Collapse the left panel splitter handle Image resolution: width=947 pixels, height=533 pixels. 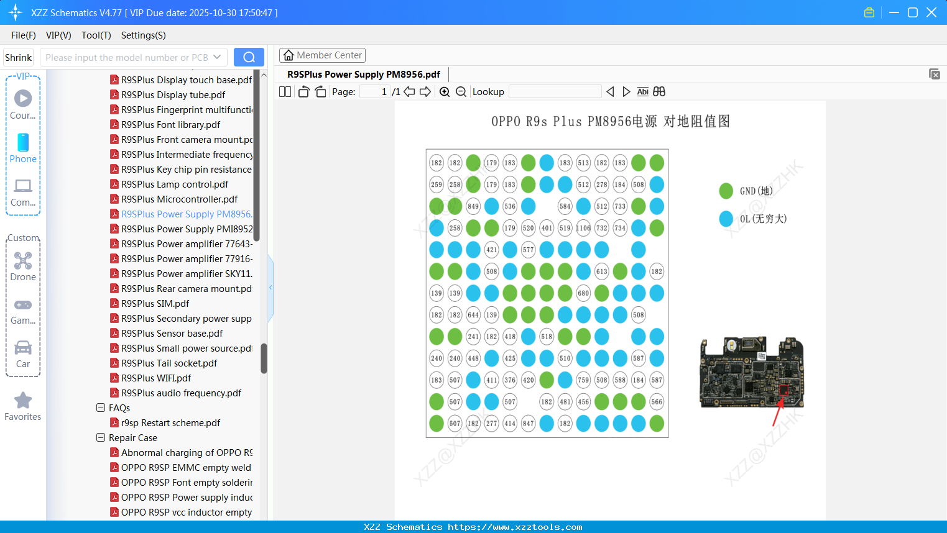point(270,288)
